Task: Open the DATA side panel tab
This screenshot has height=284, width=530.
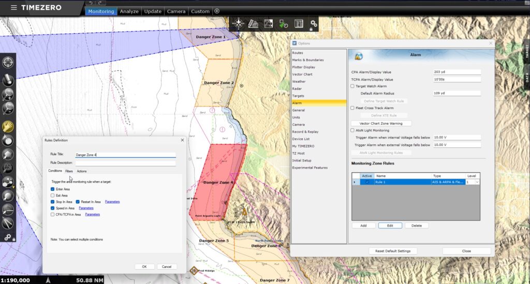Action: [x=526, y=78]
